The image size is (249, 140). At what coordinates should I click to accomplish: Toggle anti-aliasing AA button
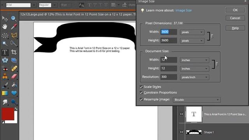point(81,5)
